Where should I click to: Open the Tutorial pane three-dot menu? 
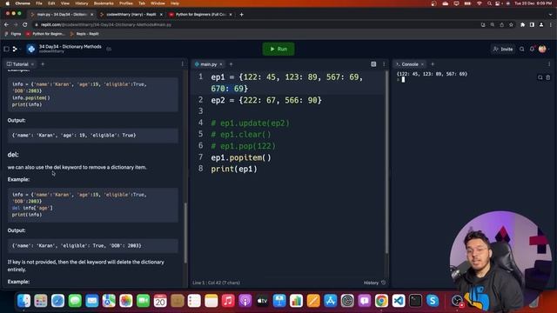coord(183,64)
